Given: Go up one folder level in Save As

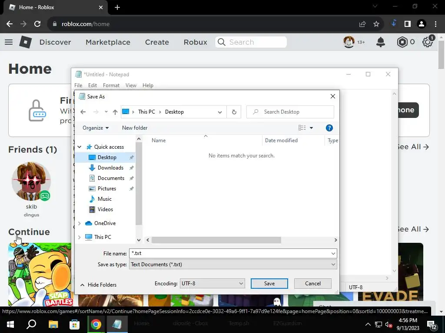Looking at the screenshot, I should pyautogui.click(x=115, y=112).
